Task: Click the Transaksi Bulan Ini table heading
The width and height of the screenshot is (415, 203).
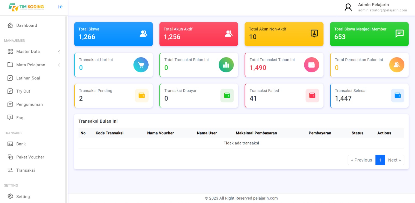Action: coord(98,121)
